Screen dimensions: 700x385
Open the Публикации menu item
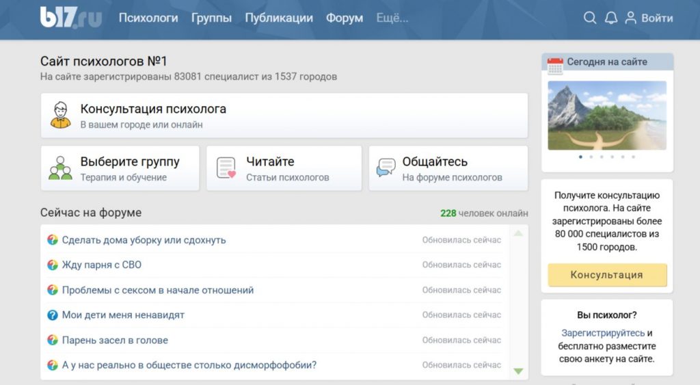[x=279, y=18]
